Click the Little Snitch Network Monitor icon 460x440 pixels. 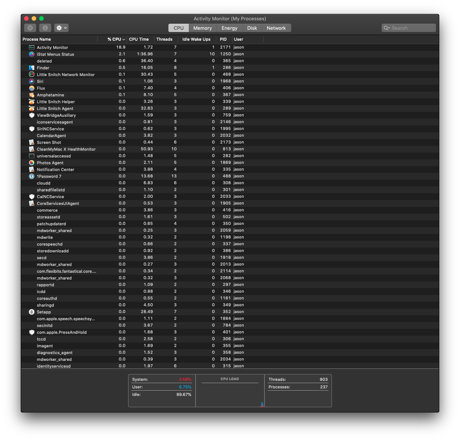[32, 75]
